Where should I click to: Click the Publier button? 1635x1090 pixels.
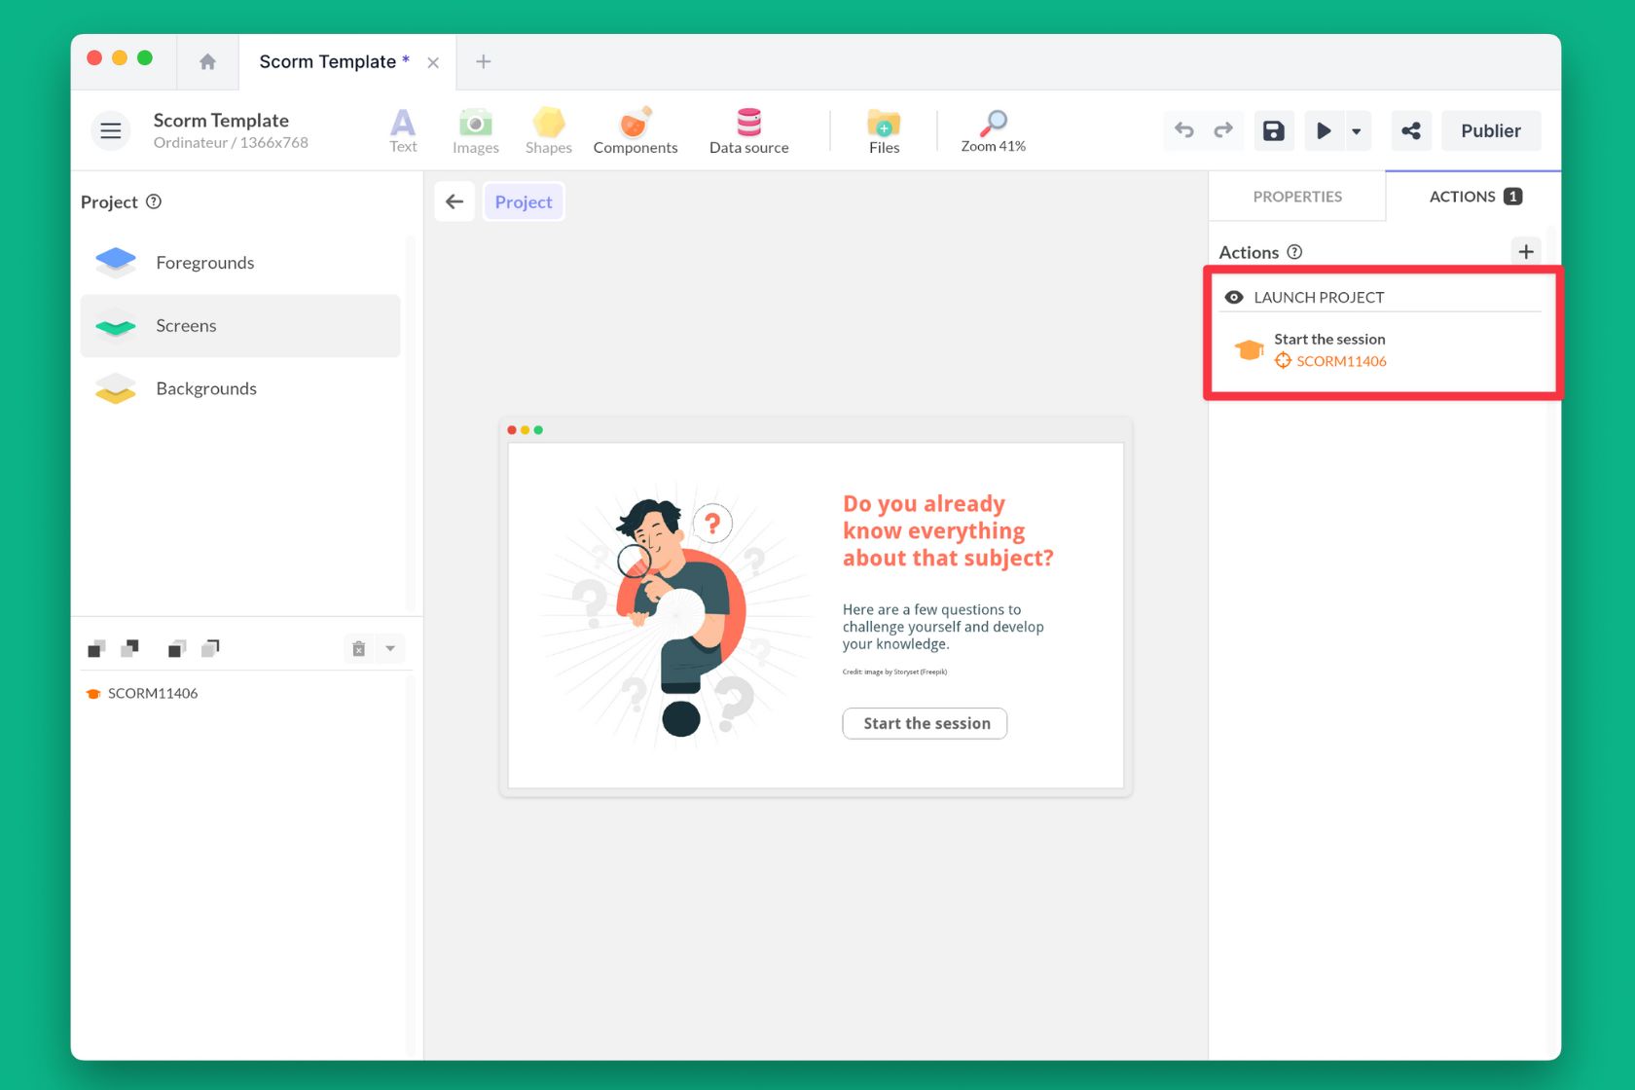click(x=1490, y=130)
